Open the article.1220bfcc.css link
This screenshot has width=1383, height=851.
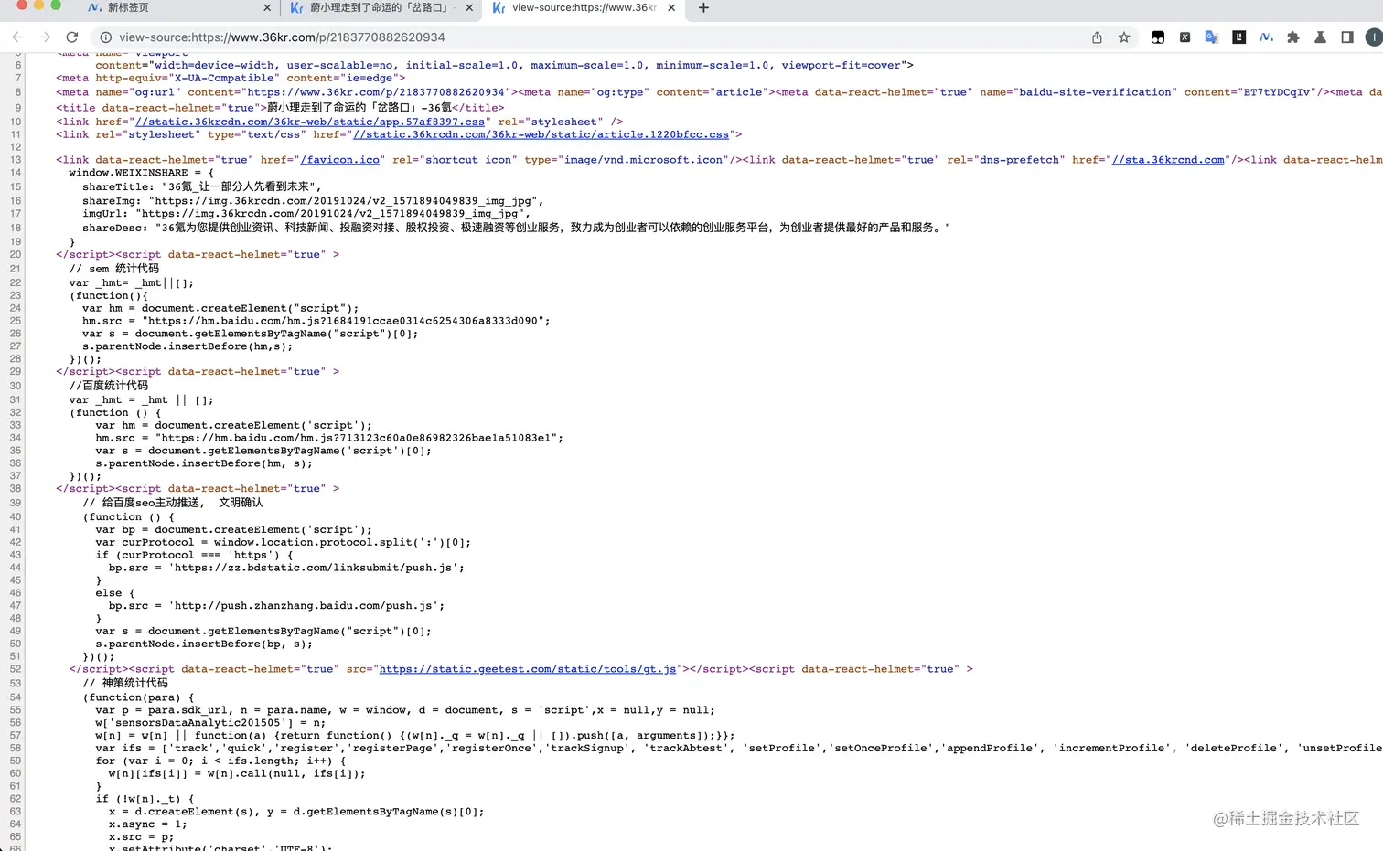[x=541, y=134]
